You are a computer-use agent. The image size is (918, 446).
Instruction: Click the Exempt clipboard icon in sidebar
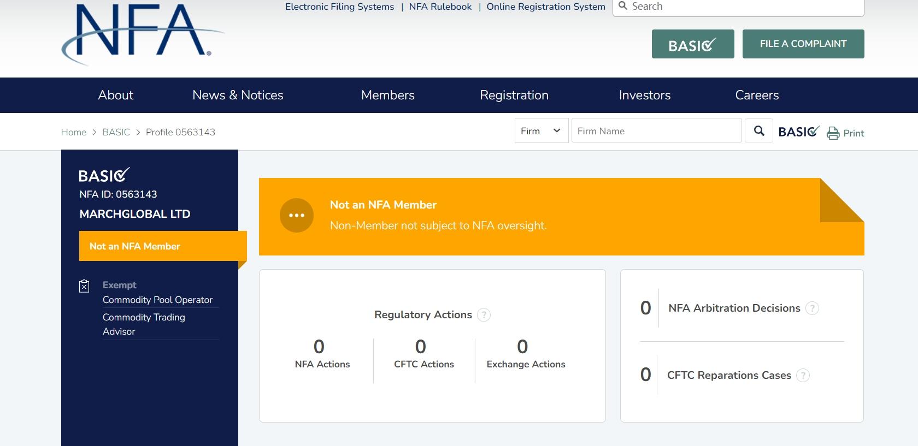pos(84,286)
